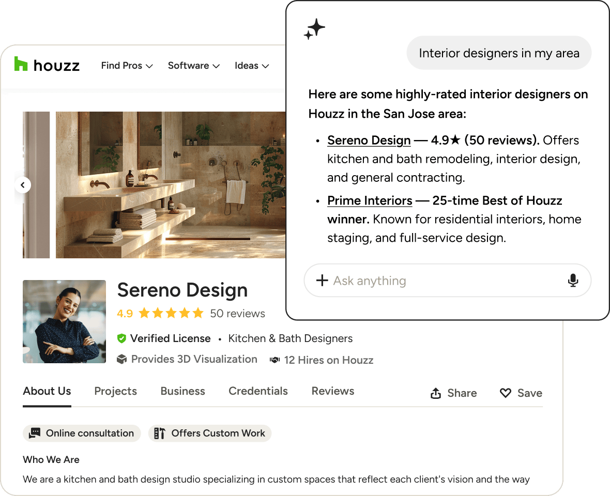The image size is (610, 496).
Task: Click the Online consultation badge
Action: pyautogui.click(x=82, y=433)
